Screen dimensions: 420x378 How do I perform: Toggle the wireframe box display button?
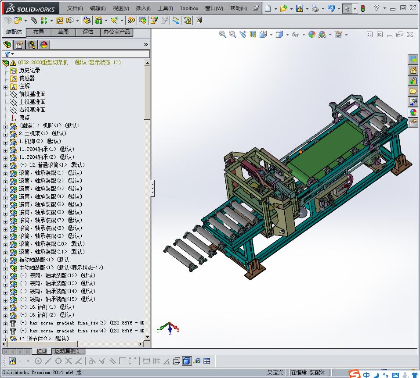pyautogui.click(x=176, y=361)
